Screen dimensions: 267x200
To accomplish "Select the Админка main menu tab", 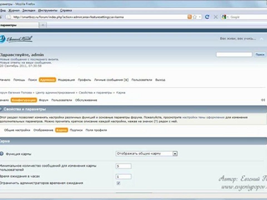I will point(47,80).
